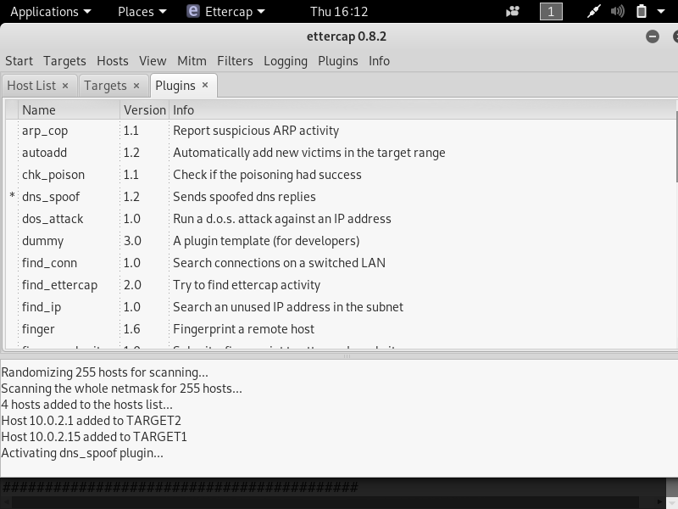The height and width of the screenshot is (509, 678).
Task: Click 'Run a d.o.s. attack against an IP address'
Action: (282, 219)
